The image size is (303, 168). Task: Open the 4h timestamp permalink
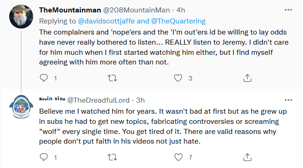pos(181,10)
